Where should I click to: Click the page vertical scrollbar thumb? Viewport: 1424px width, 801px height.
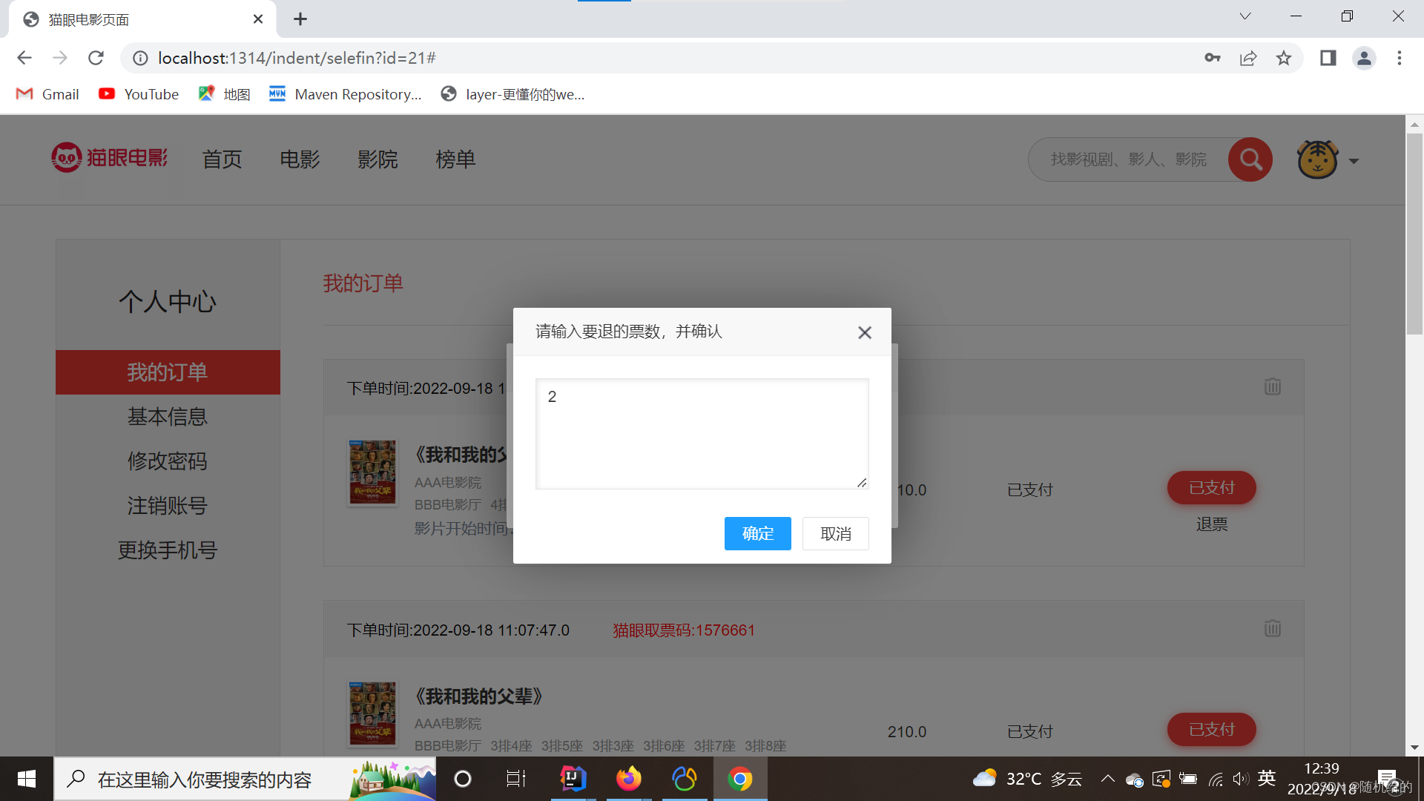point(1414,234)
